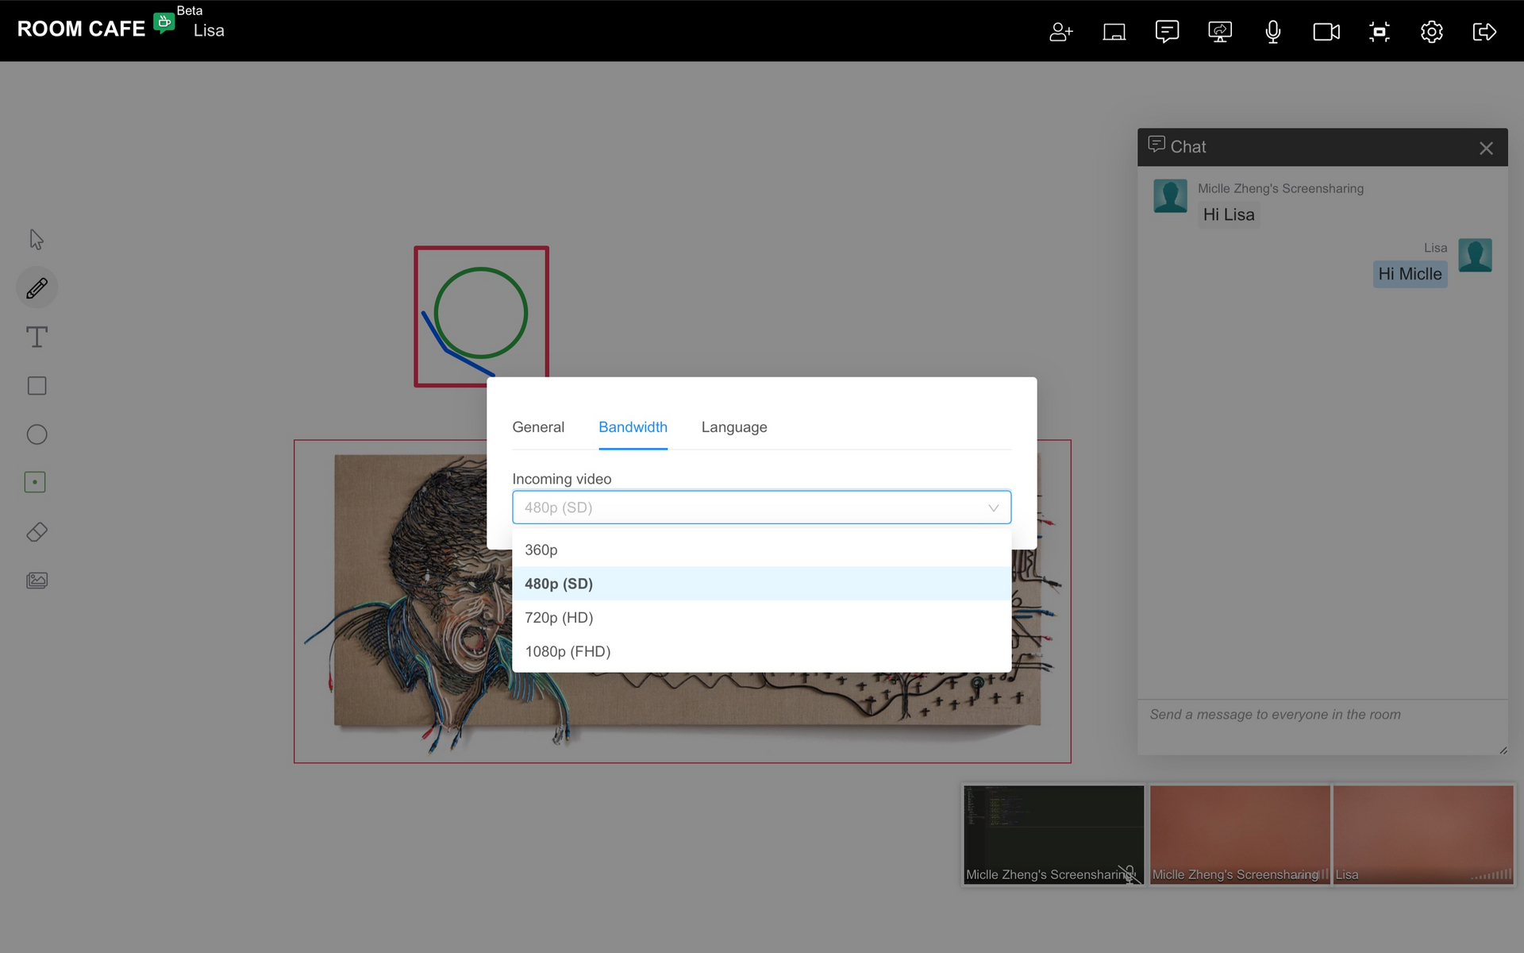Switch to the Bandwidth tab
The height and width of the screenshot is (953, 1524).
coord(633,427)
